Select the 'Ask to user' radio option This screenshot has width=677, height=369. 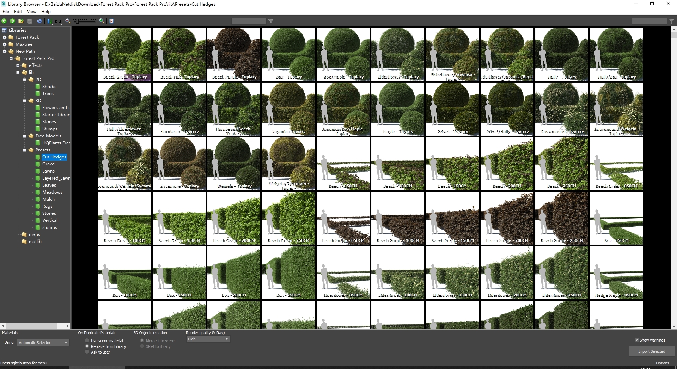(x=87, y=352)
